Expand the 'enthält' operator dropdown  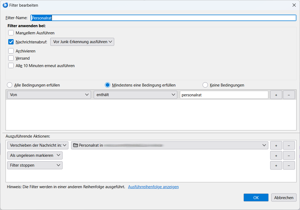tap(135, 95)
